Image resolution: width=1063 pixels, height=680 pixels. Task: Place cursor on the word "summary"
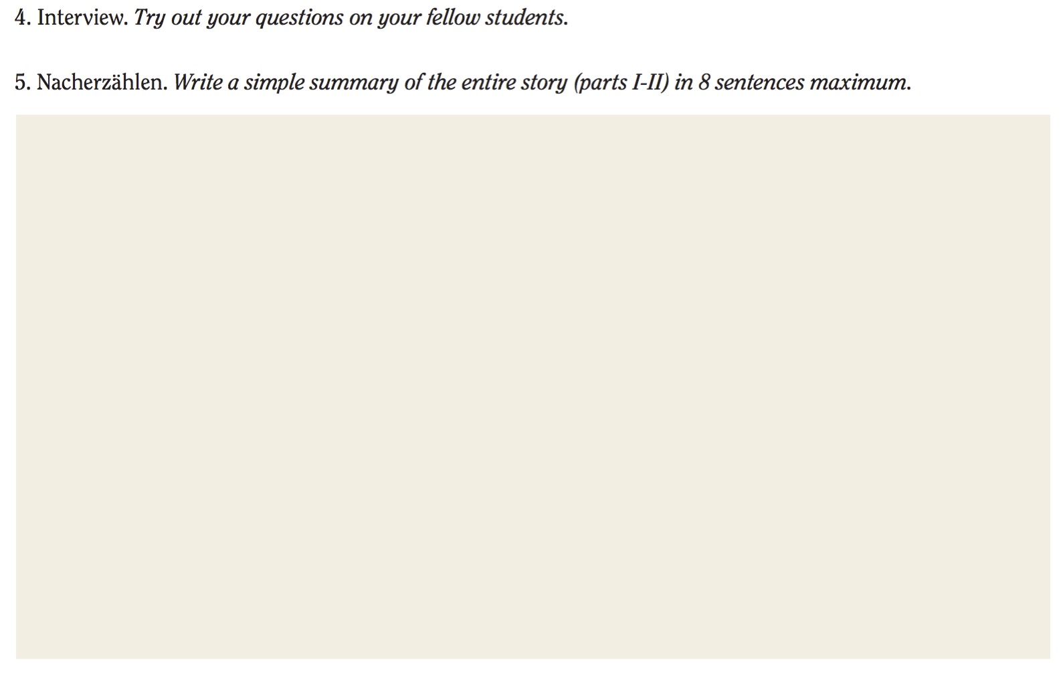point(353,83)
